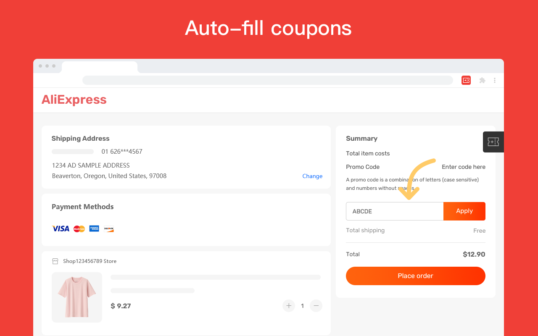Click the plus quantity button

click(x=289, y=306)
